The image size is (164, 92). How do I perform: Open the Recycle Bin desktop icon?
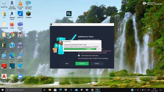coord(4,4)
